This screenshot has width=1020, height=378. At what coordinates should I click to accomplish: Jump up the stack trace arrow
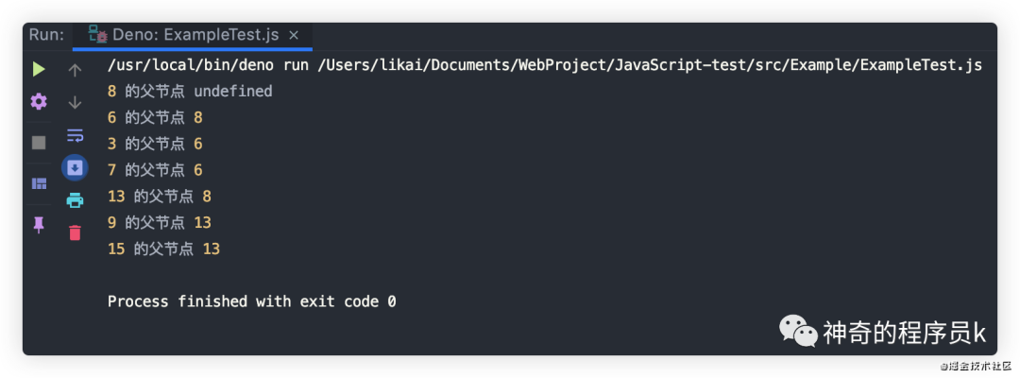(x=75, y=70)
